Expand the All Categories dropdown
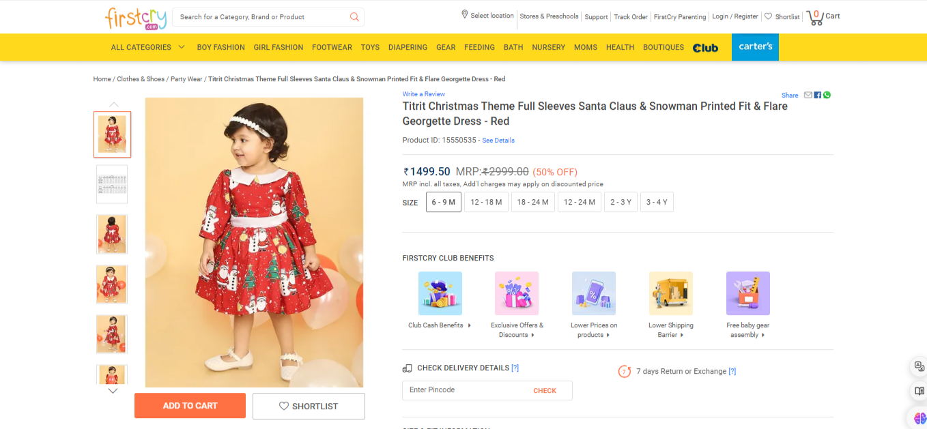The height and width of the screenshot is (429, 927). (x=148, y=47)
